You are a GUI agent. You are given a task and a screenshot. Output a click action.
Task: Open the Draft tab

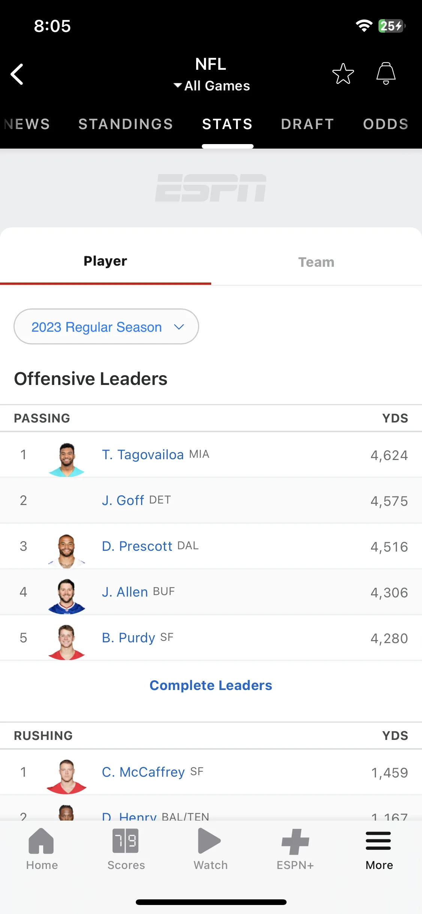pyautogui.click(x=308, y=124)
